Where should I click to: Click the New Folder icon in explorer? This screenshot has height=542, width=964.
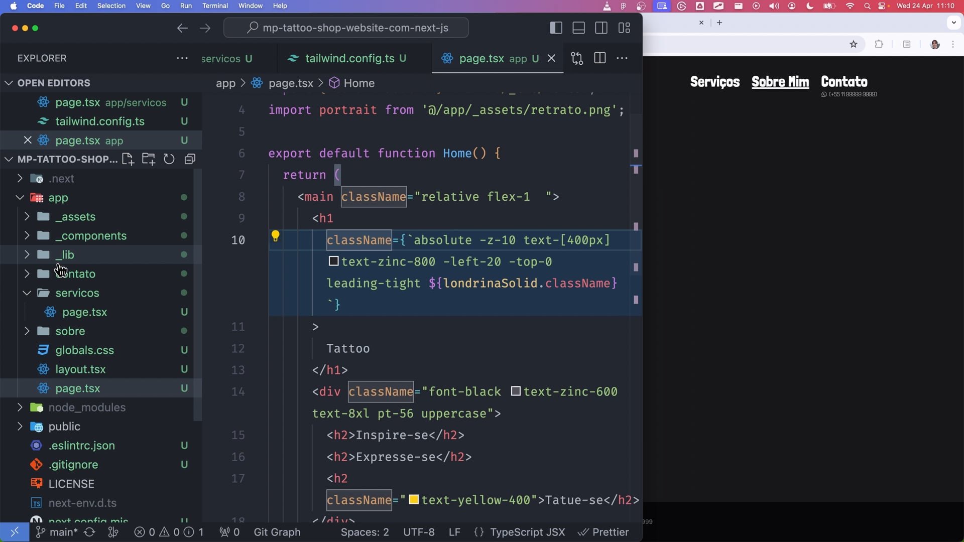pos(148,159)
